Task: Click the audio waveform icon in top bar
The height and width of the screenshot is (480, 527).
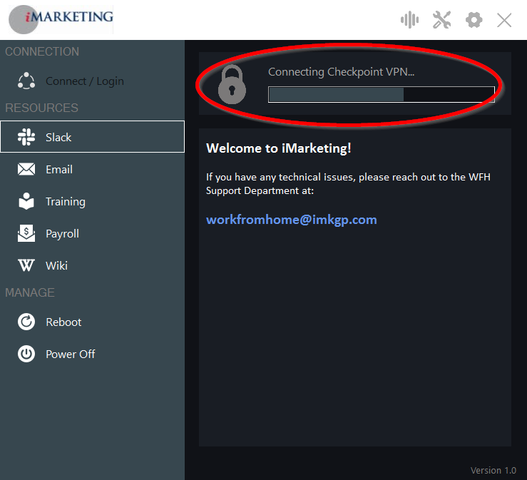Action: tap(409, 20)
